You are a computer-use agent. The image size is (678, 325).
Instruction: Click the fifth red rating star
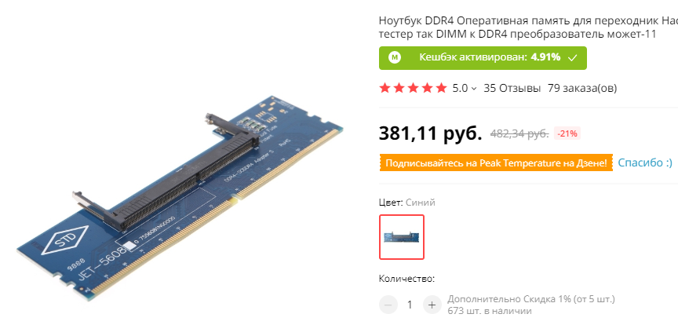441,88
